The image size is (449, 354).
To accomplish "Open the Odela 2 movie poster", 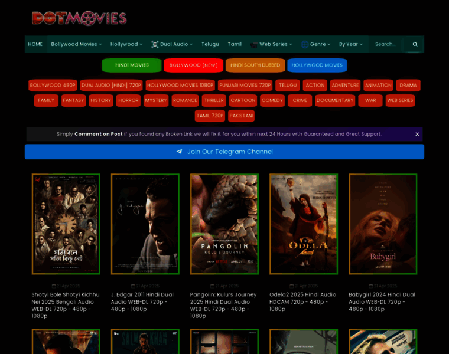I will (304, 224).
